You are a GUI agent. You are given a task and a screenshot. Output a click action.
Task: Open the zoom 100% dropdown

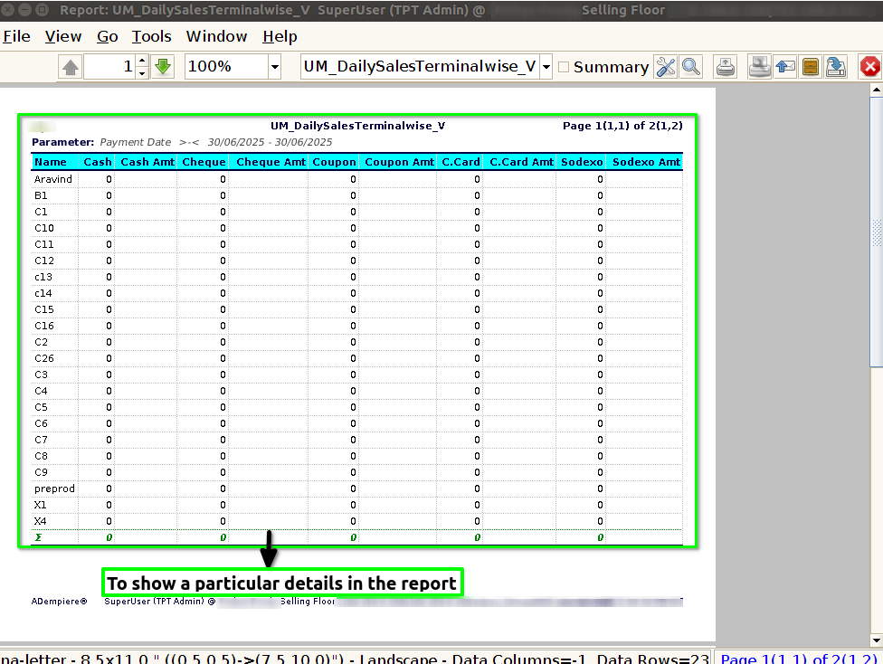pos(274,67)
